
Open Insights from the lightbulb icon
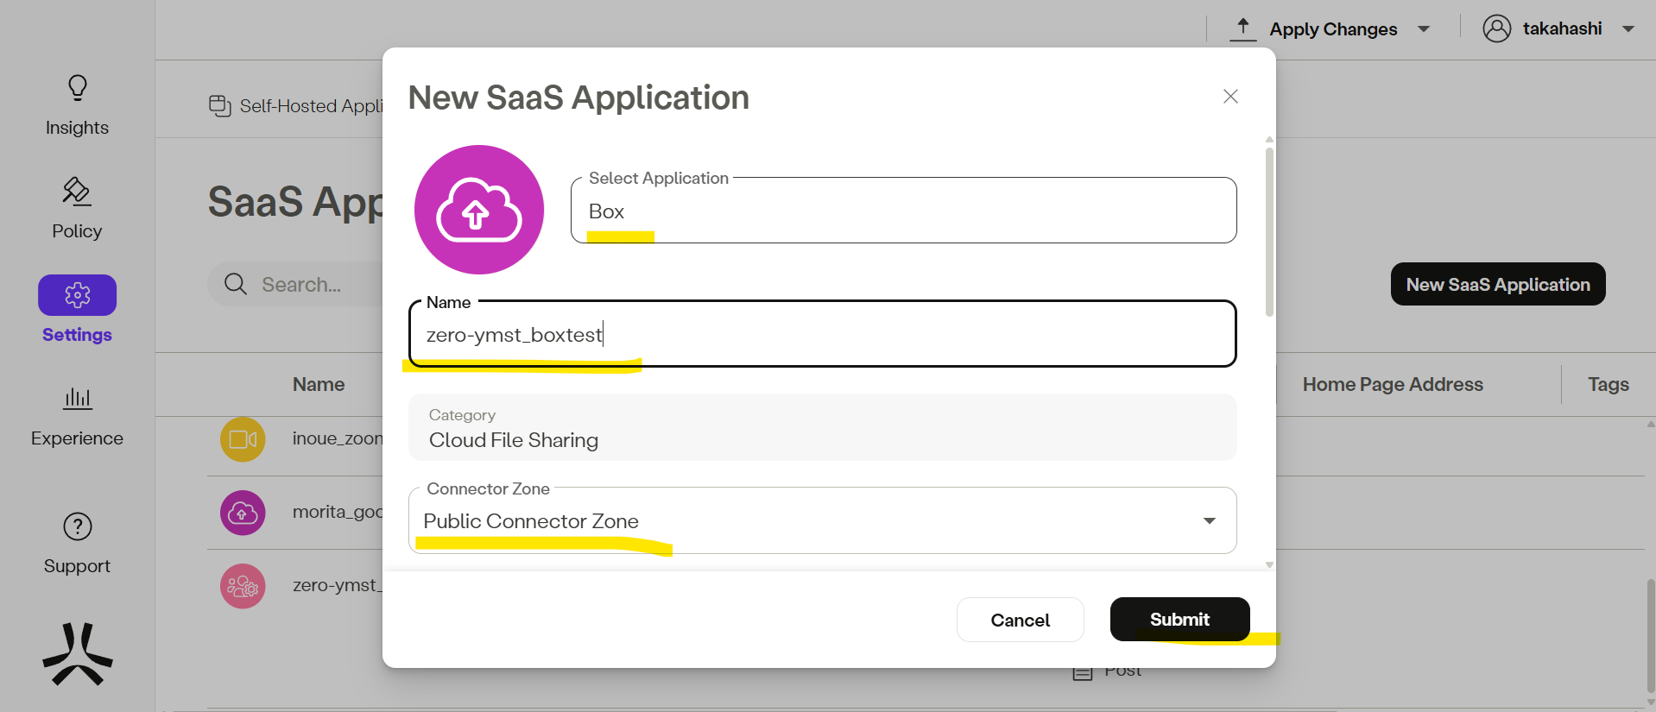coord(78,88)
